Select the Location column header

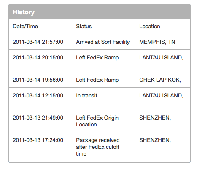[x=150, y=27]
